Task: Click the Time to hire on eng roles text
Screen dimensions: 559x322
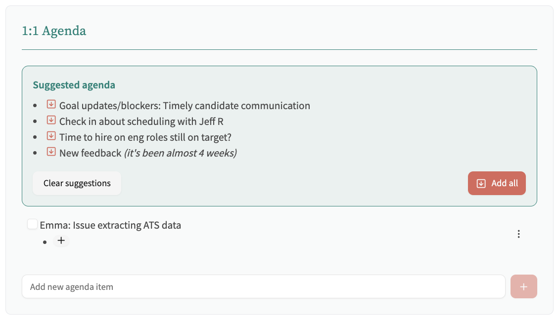Action: point(145,137)
